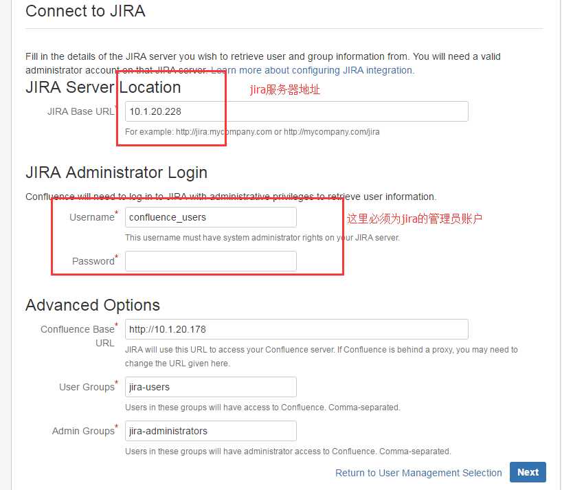This screenshot has height=490, width=562.
Task: Edit the Confluence Base URL field
Action: tap(296, 329)
